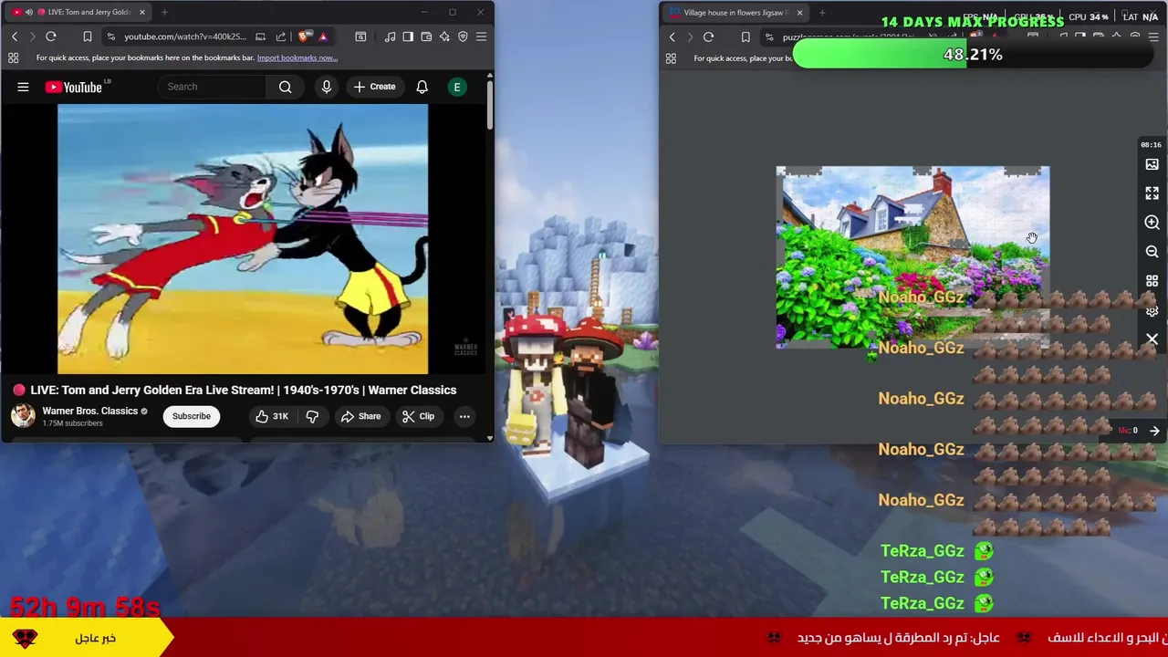Like the video with 31K likes
This screenshot has width=1168, height=657.
coord(272,416)
